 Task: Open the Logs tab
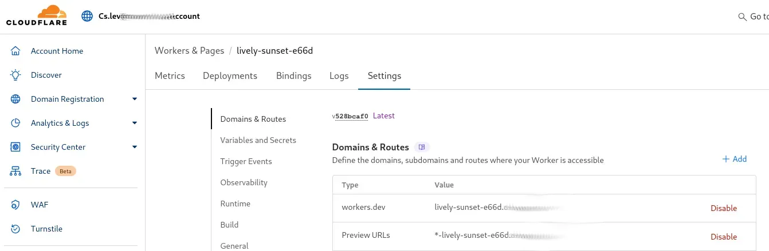[339, 75]
